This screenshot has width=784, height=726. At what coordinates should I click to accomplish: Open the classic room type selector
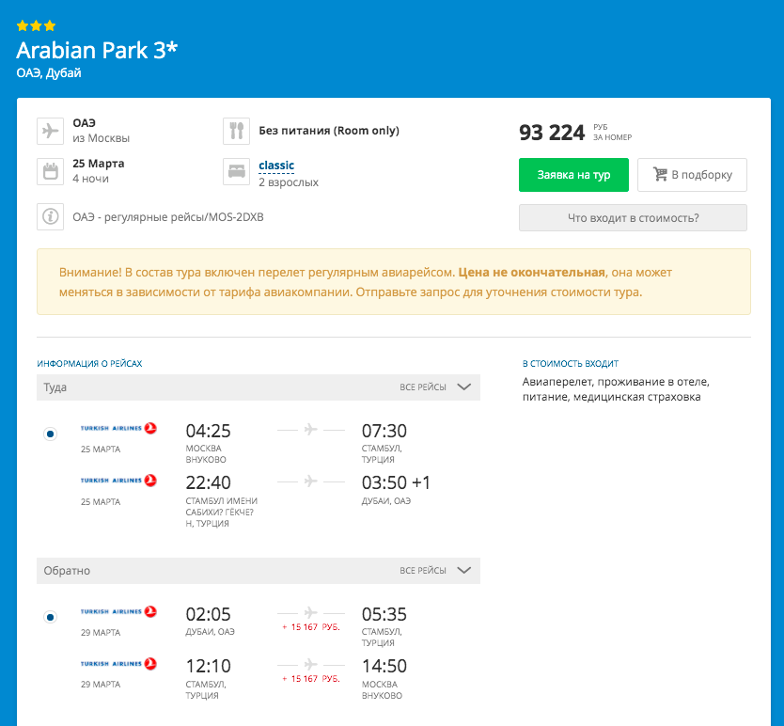click(x=276, y=166)
